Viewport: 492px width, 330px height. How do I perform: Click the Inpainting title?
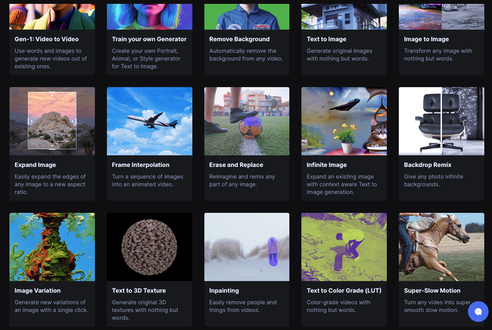224,290
